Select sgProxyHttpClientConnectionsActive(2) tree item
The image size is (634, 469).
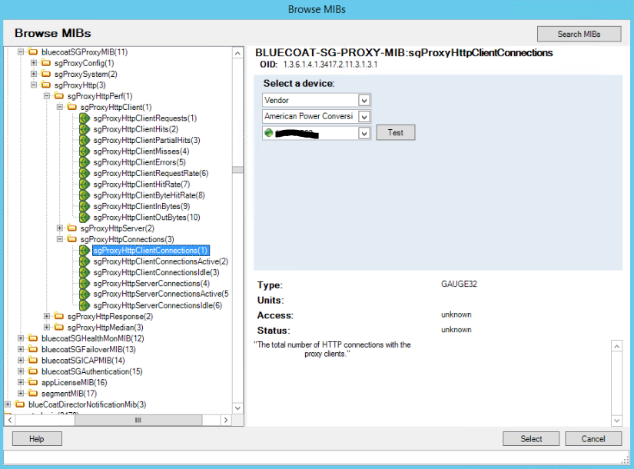click(x=161, y=261)
